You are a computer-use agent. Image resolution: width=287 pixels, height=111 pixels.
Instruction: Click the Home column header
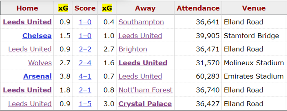(27, 8)
